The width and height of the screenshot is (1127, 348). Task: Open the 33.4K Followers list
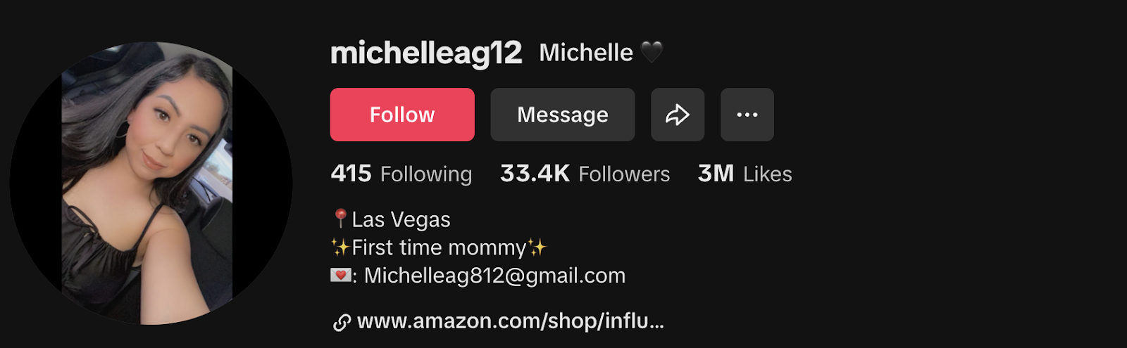coord(585,174)
